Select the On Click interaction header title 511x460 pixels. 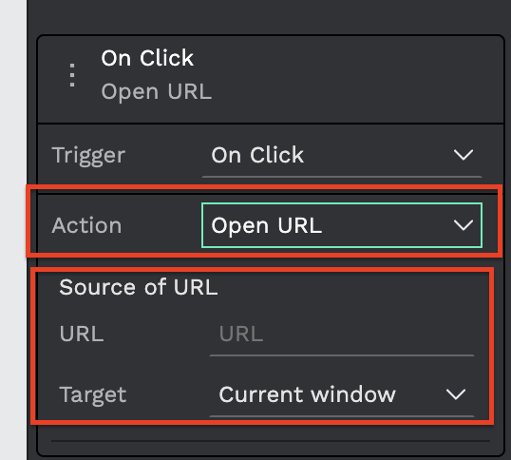point(147,58)
